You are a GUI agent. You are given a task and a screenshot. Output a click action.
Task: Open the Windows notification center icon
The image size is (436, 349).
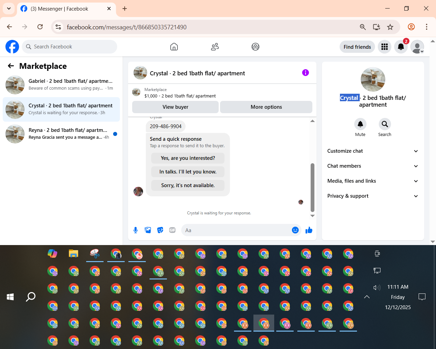click(x=422, y=297)
